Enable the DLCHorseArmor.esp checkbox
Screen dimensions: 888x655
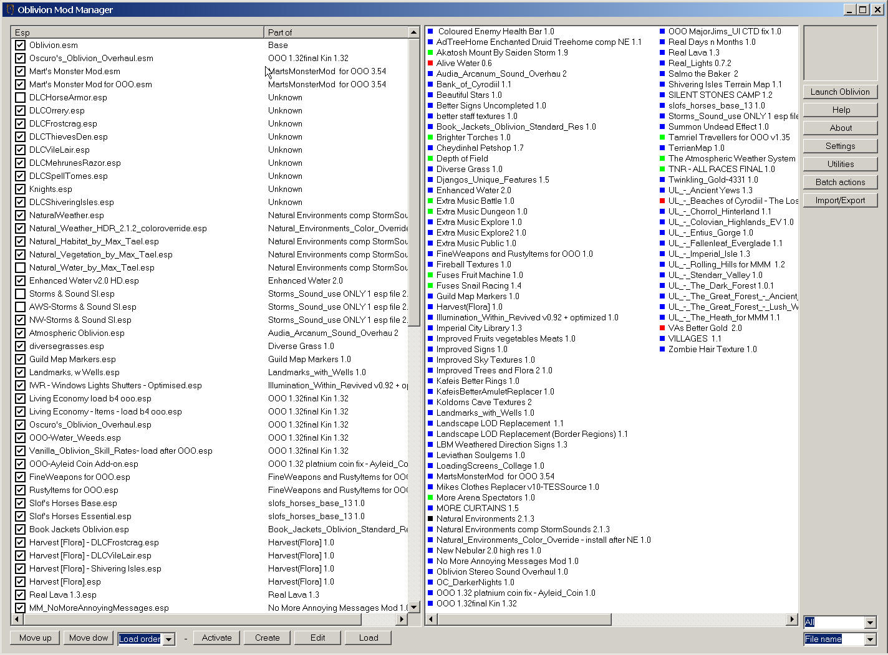[x=20, y=97]
